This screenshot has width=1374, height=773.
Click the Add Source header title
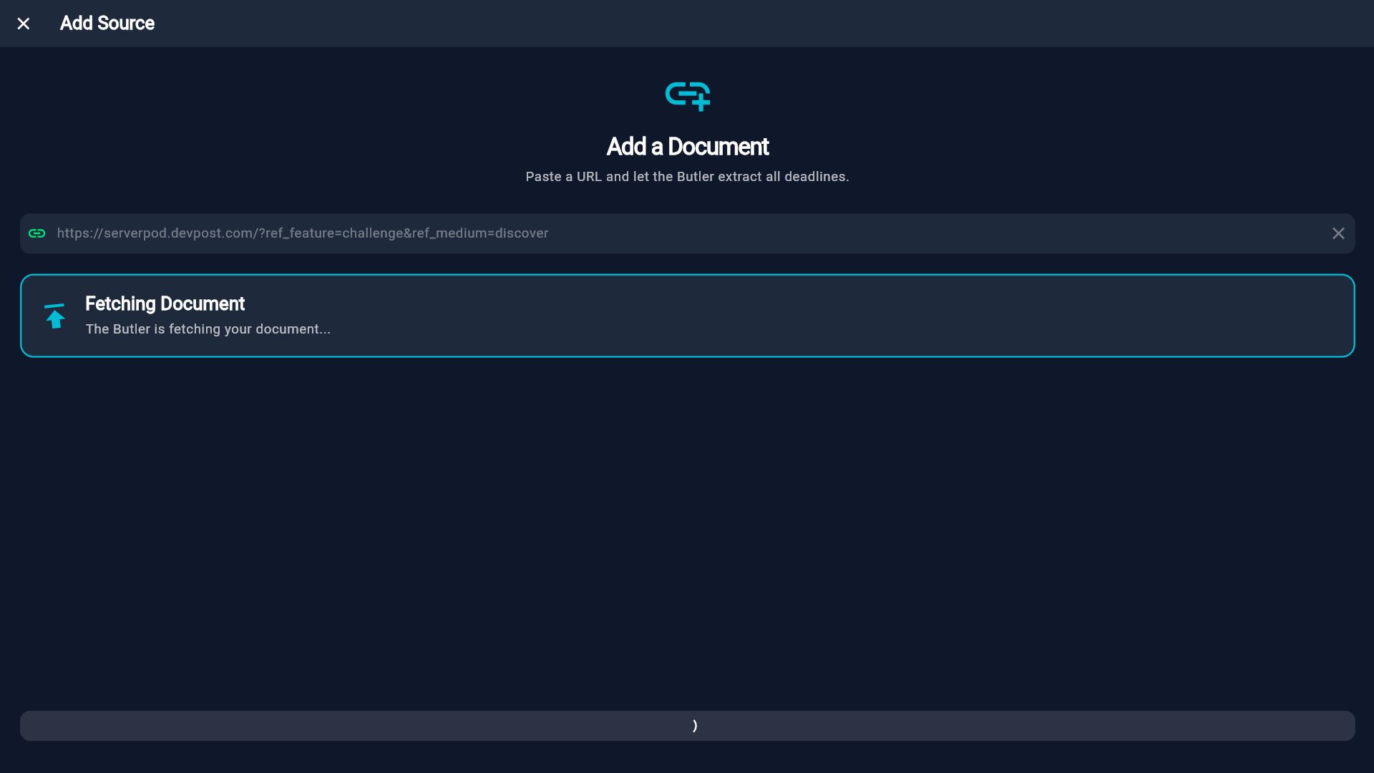coord(107,23)
